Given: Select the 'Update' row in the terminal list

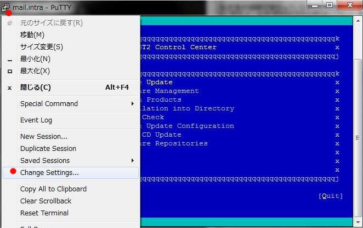Looking at the screenshot, I should tap(160, 83).
